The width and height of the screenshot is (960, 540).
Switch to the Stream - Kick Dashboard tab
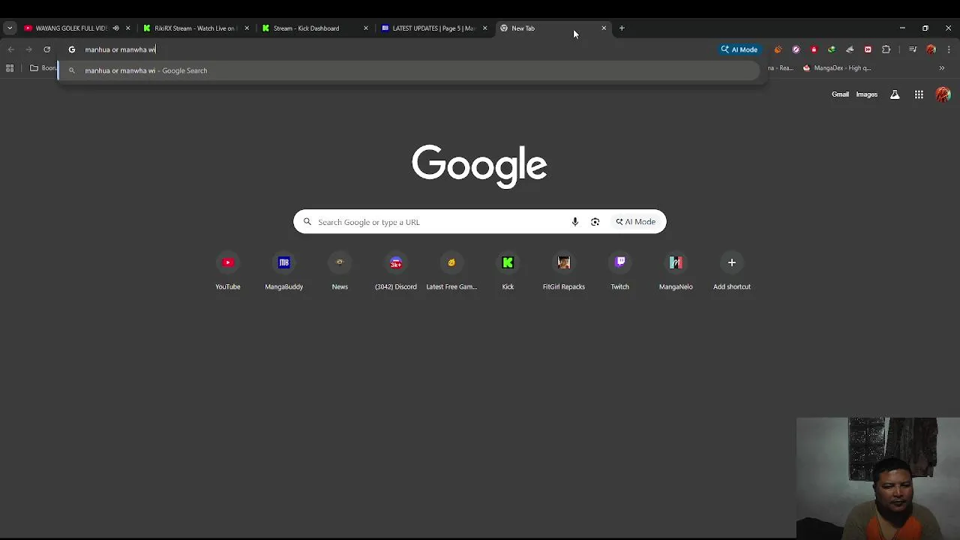pos(306,28)
